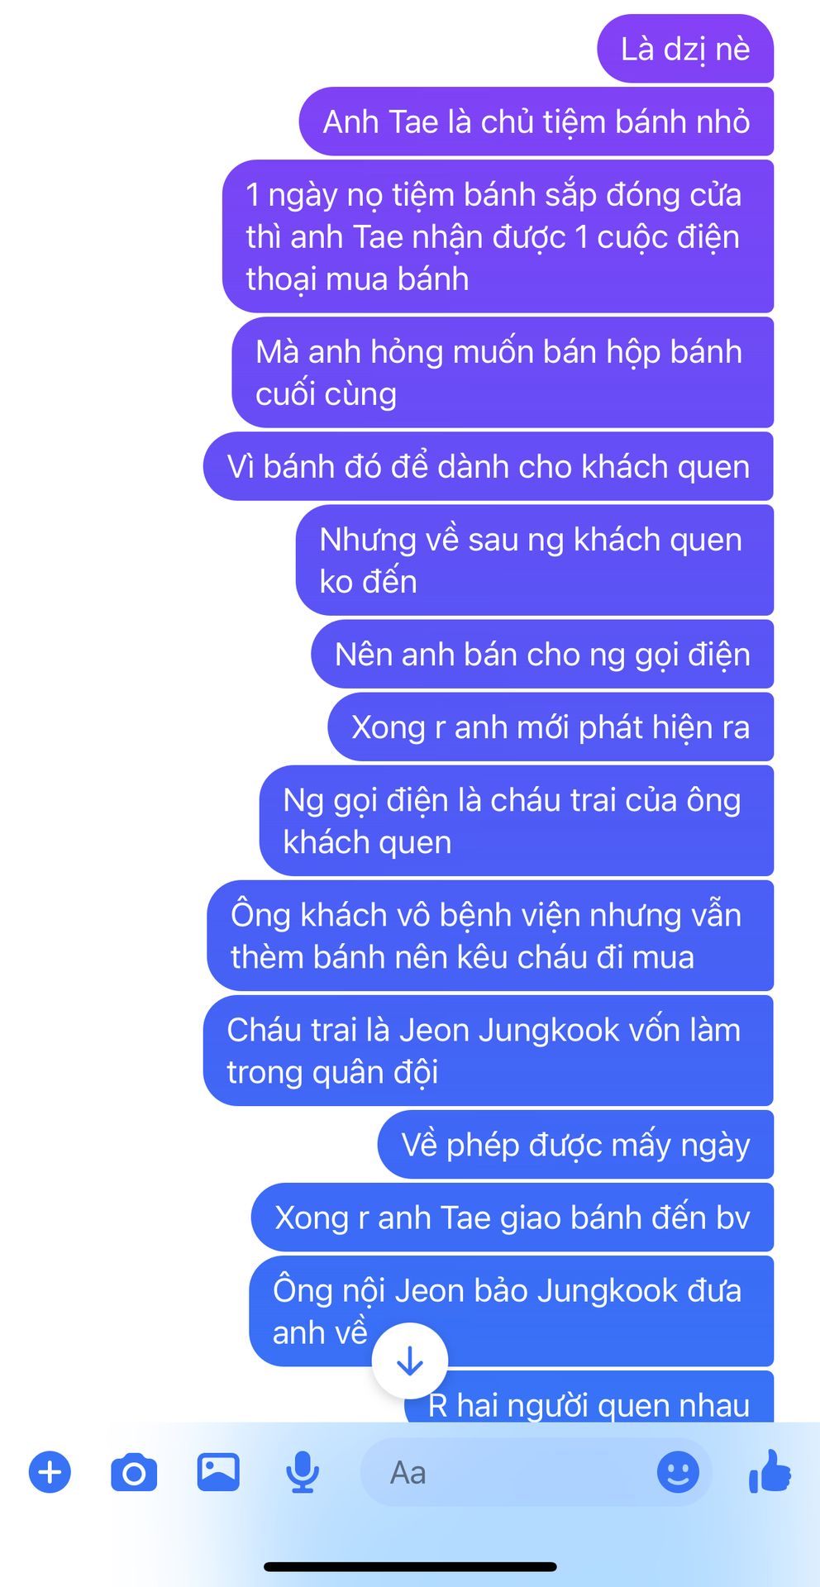Tap "Vì bánh đó để dành cho khách quen"

[489, 466]
